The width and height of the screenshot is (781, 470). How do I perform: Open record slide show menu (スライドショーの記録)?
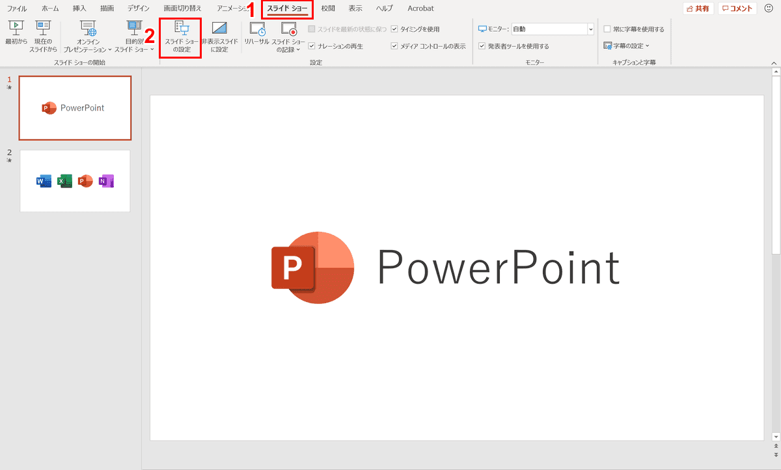(288, 36)
